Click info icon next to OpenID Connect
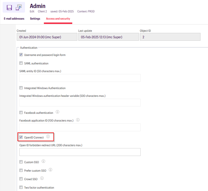The image size is (208, 191). [x=48, y=137]
